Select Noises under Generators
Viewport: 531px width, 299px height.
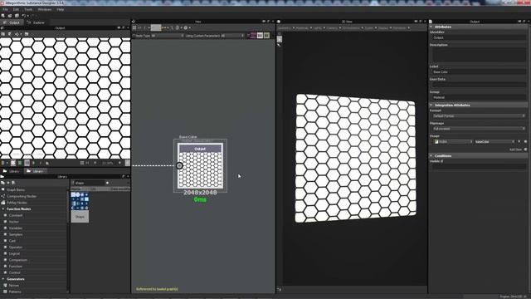click(14, 286)
